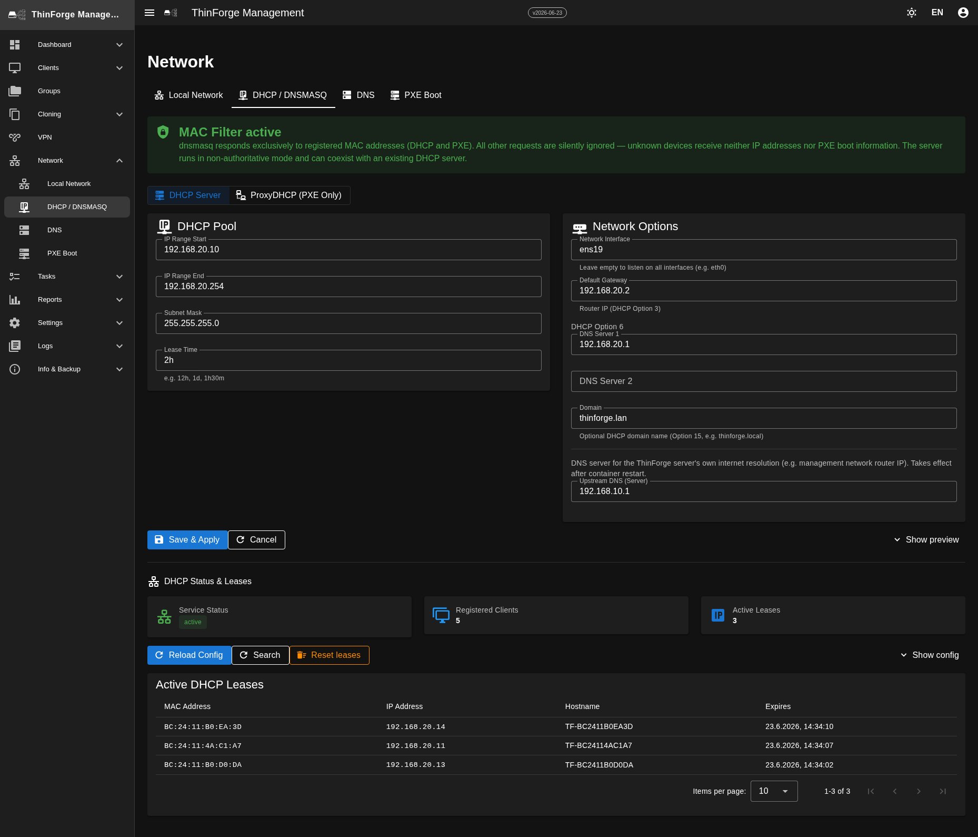The height and width of the screenshot is (837, 978).
Task: Click the DHCP Pool header icon
Action: coord(164,227)
